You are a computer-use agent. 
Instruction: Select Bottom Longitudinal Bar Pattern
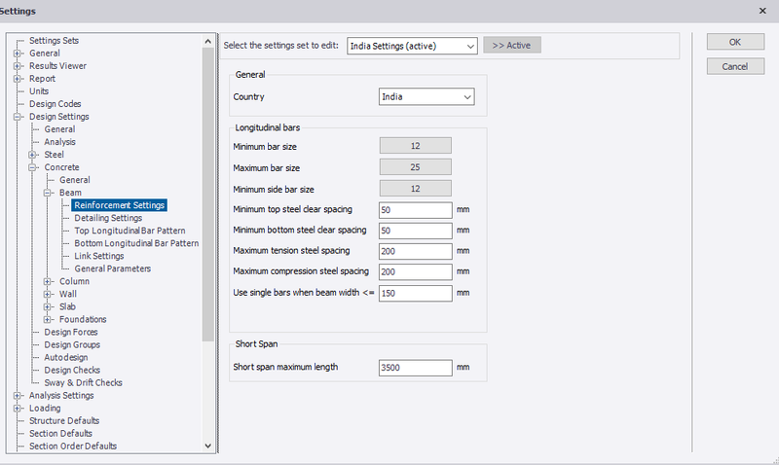pos(136,243)
